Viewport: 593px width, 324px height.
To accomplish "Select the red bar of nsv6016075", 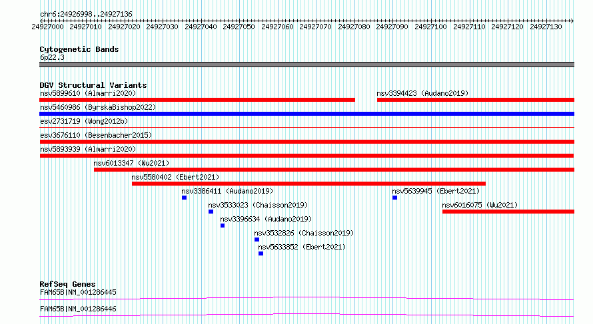I will click(x=508, y=212).
